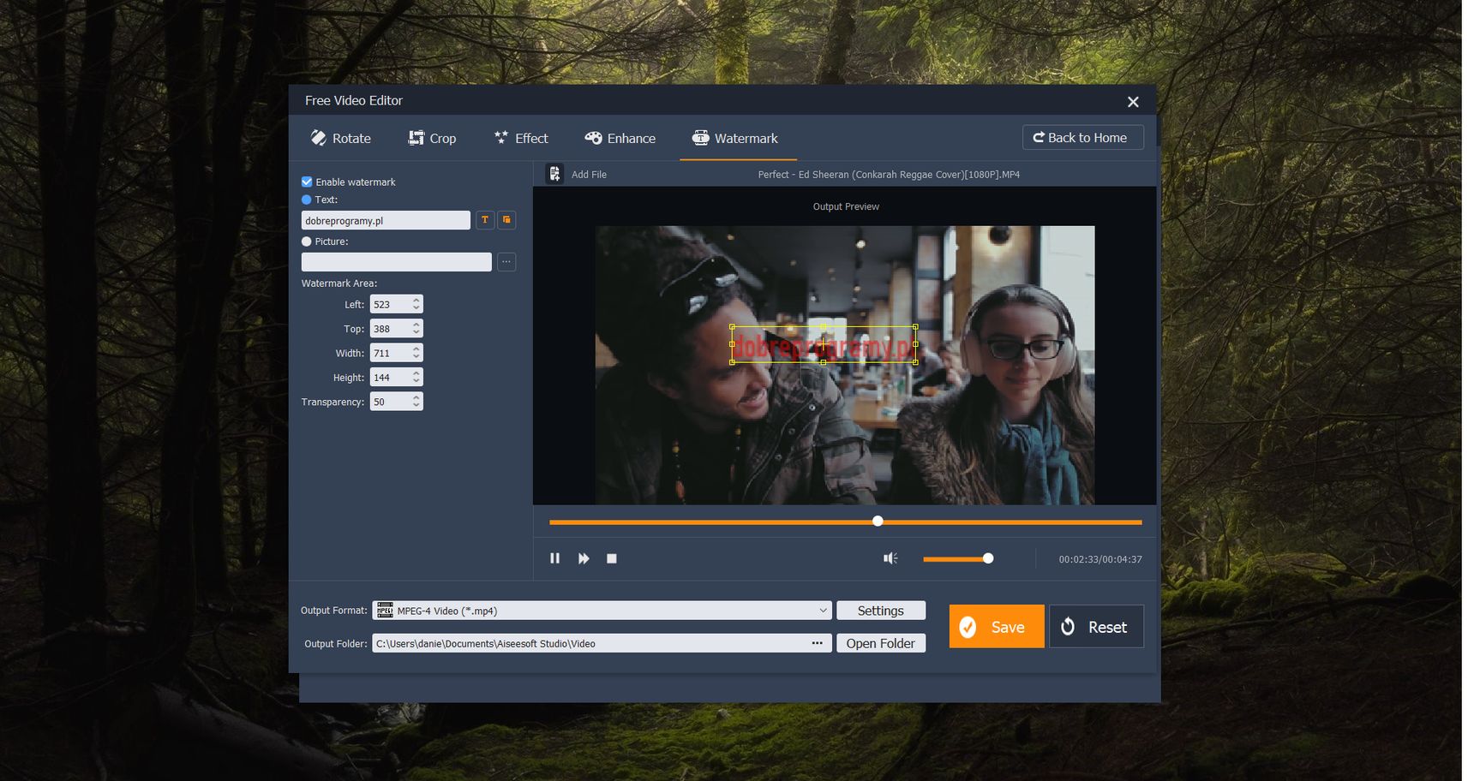The width and height of the screenshot is (1474, 781).
Task: Open the text color picker icon
Action: point(507,220)
